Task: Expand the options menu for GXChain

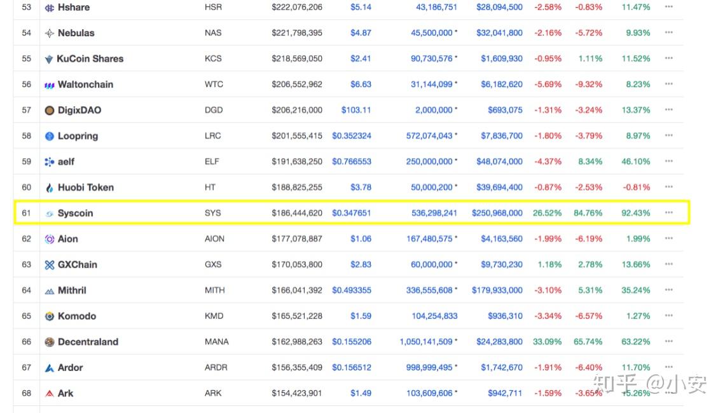Action: coord(668,264)
